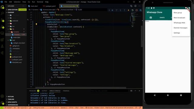Screen dimensions: 194x109
Task: Click the Go Live status bar button
Action: (89, 108)
